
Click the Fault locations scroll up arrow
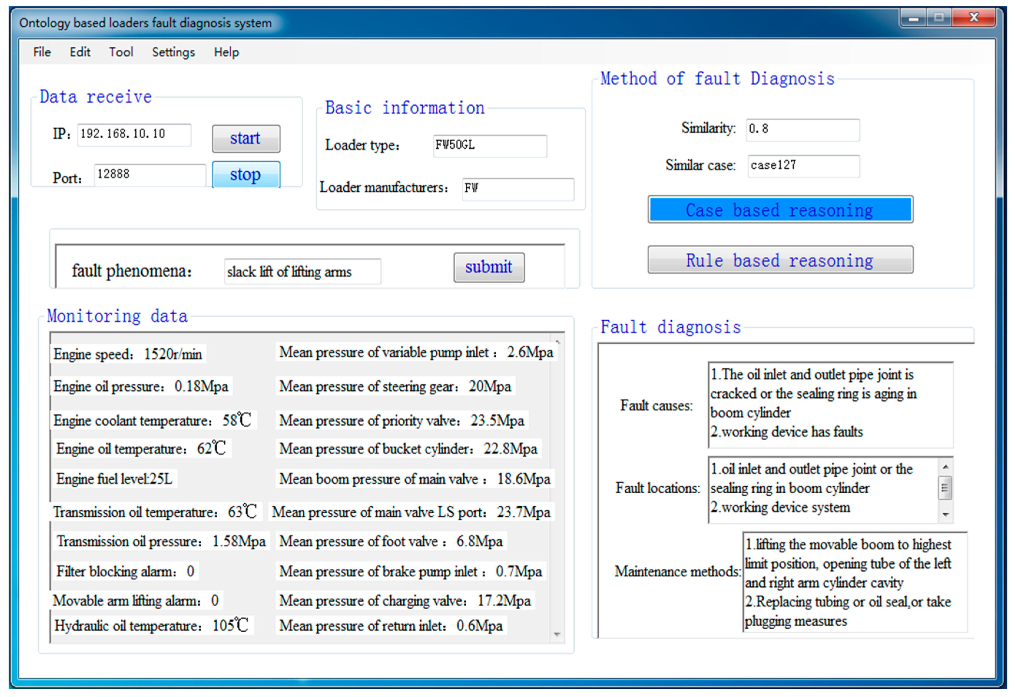(x=946, y=467)
